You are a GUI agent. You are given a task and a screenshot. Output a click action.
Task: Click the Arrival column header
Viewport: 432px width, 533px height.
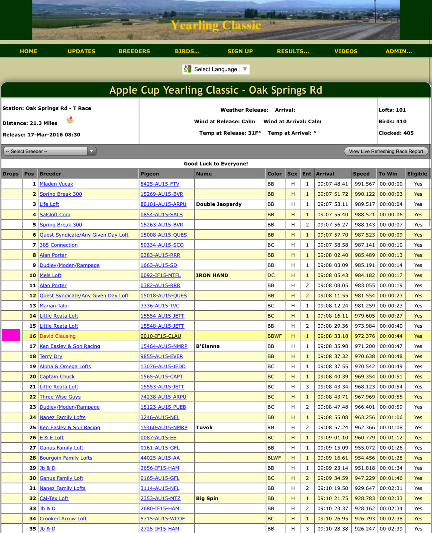point(325,174)
